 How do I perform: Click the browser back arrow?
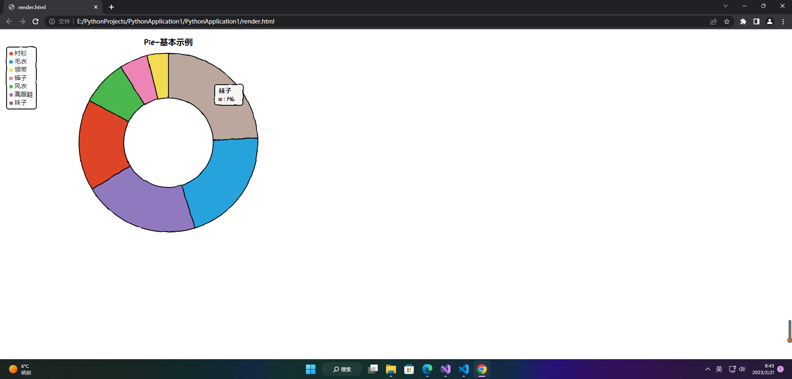9,21
